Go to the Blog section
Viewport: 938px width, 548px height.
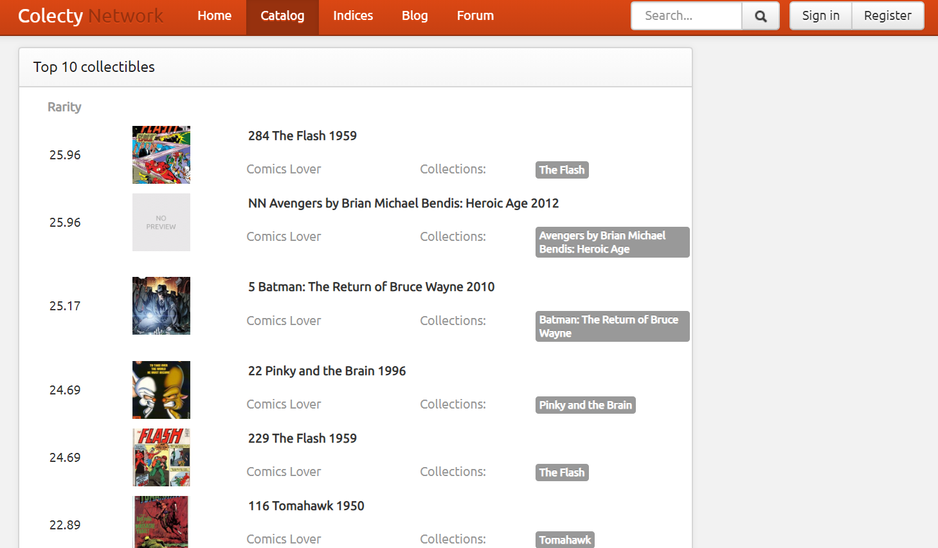tap(415, 16)
